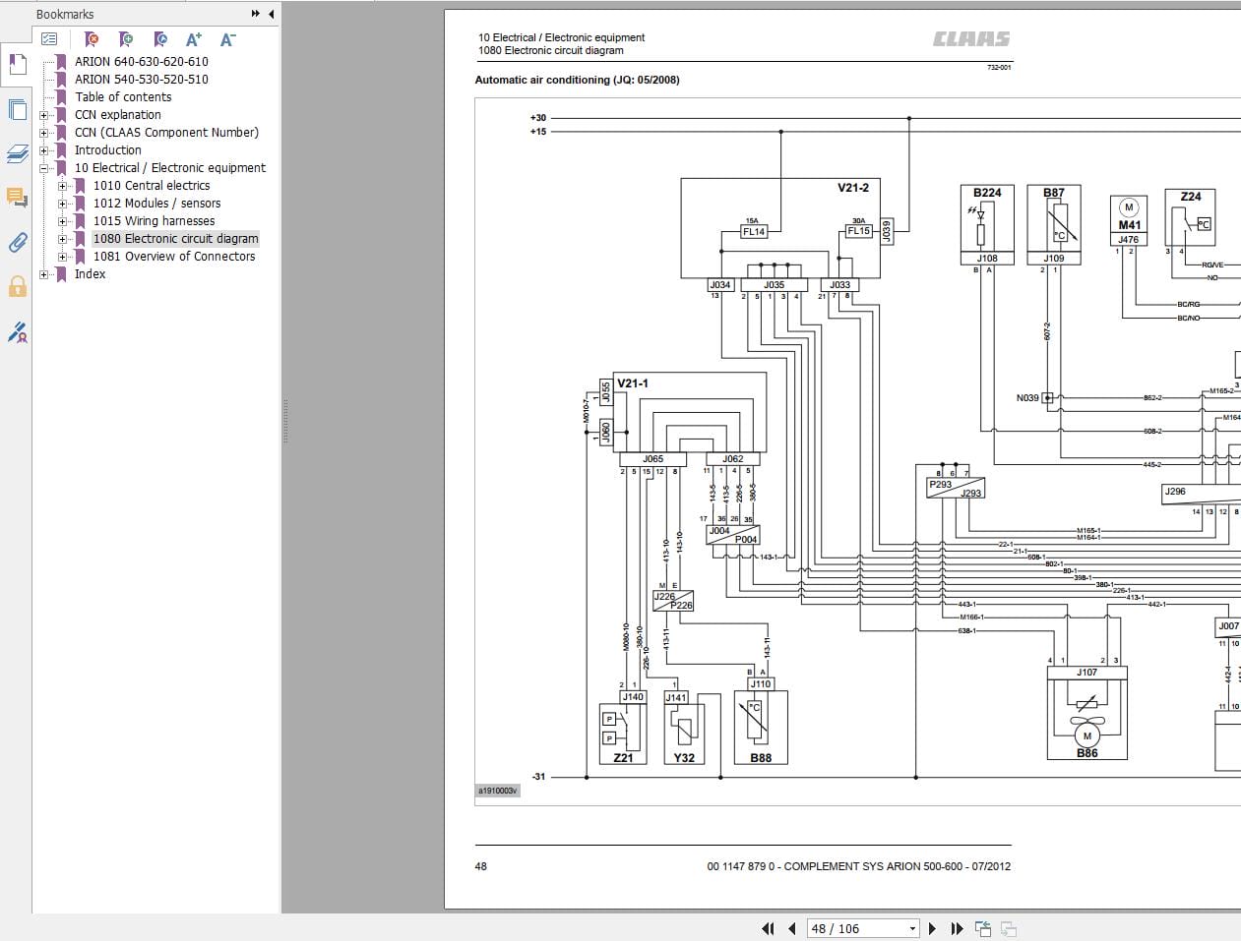Open the Layers sidebar tab

click(17, 153)
